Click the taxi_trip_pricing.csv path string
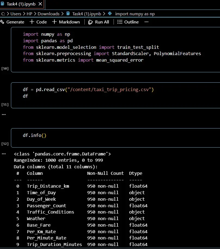 (x=109, y=89)
